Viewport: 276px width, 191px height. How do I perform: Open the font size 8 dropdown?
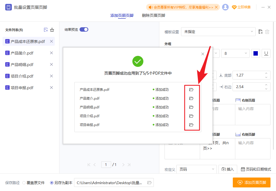235,53
